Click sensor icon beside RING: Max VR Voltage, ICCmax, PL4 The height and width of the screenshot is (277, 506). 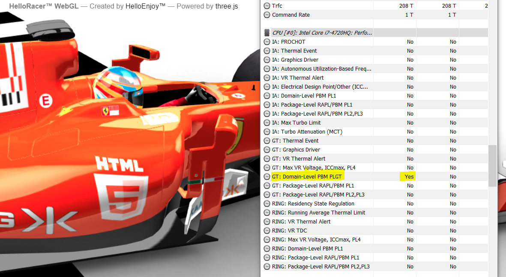coord(267,240)
